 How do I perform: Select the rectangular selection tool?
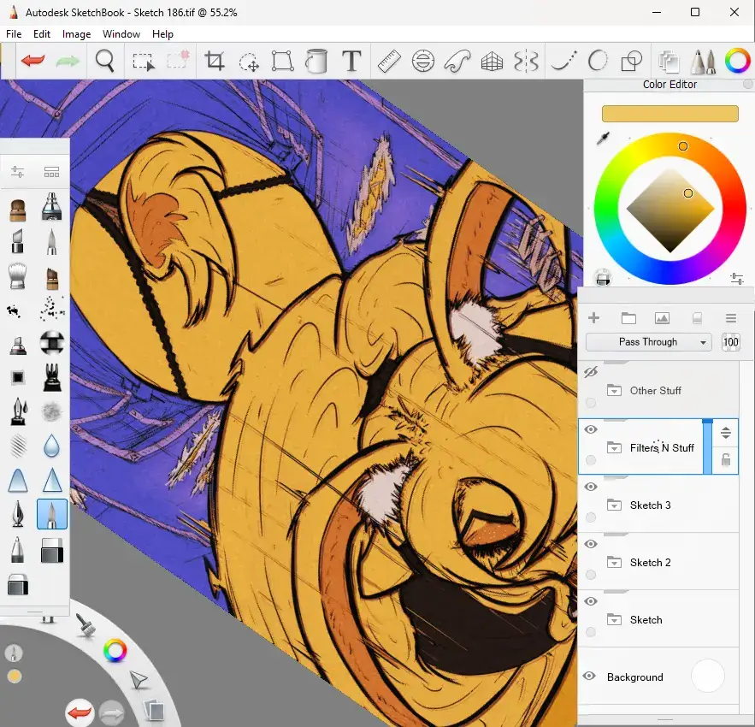[x=143, y=61]
